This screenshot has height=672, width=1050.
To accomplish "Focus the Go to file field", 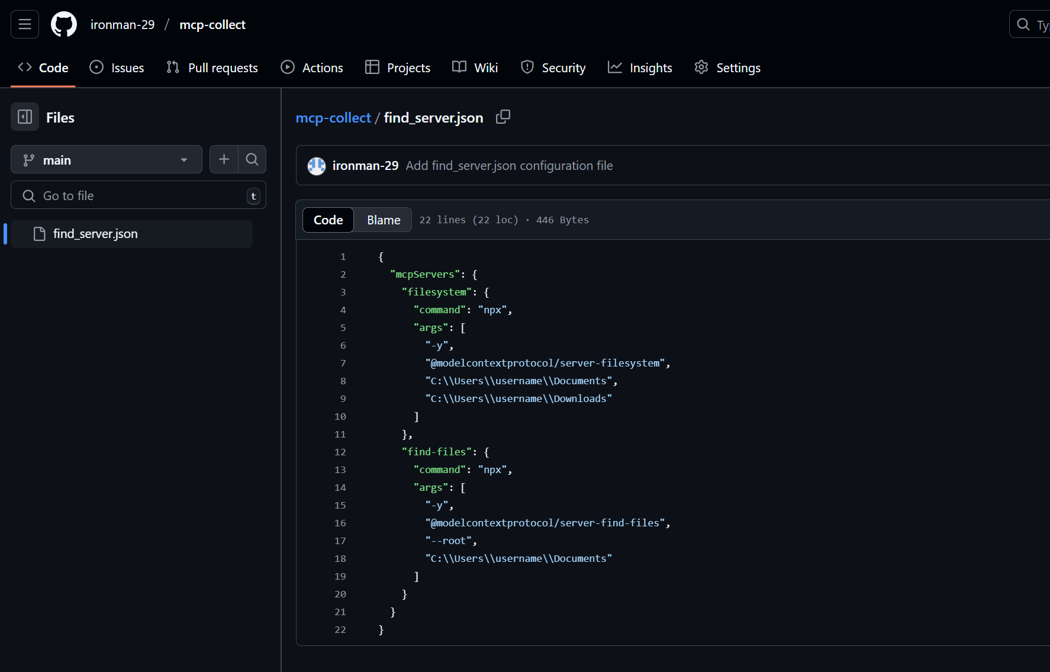I will 139,195.
